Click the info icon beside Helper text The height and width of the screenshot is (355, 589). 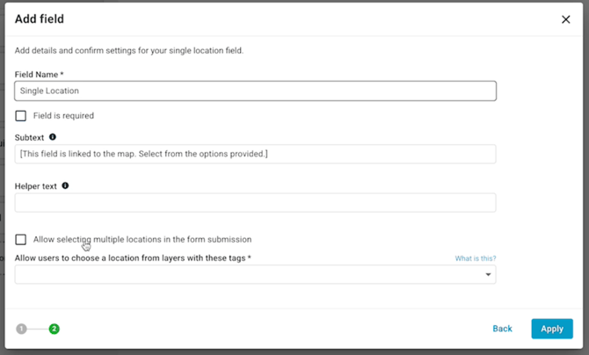pos(65,185)
